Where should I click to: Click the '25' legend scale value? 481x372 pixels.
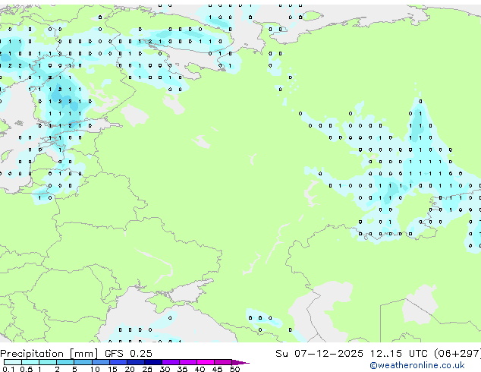click(147, 369)
